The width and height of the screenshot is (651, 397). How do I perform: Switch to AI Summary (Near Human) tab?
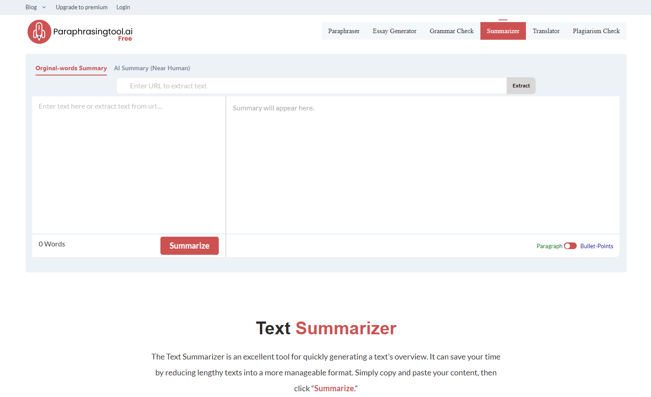tap(152, 68)
